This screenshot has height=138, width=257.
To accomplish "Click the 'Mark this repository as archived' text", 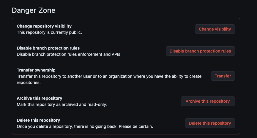I will (x=48, y=104).
